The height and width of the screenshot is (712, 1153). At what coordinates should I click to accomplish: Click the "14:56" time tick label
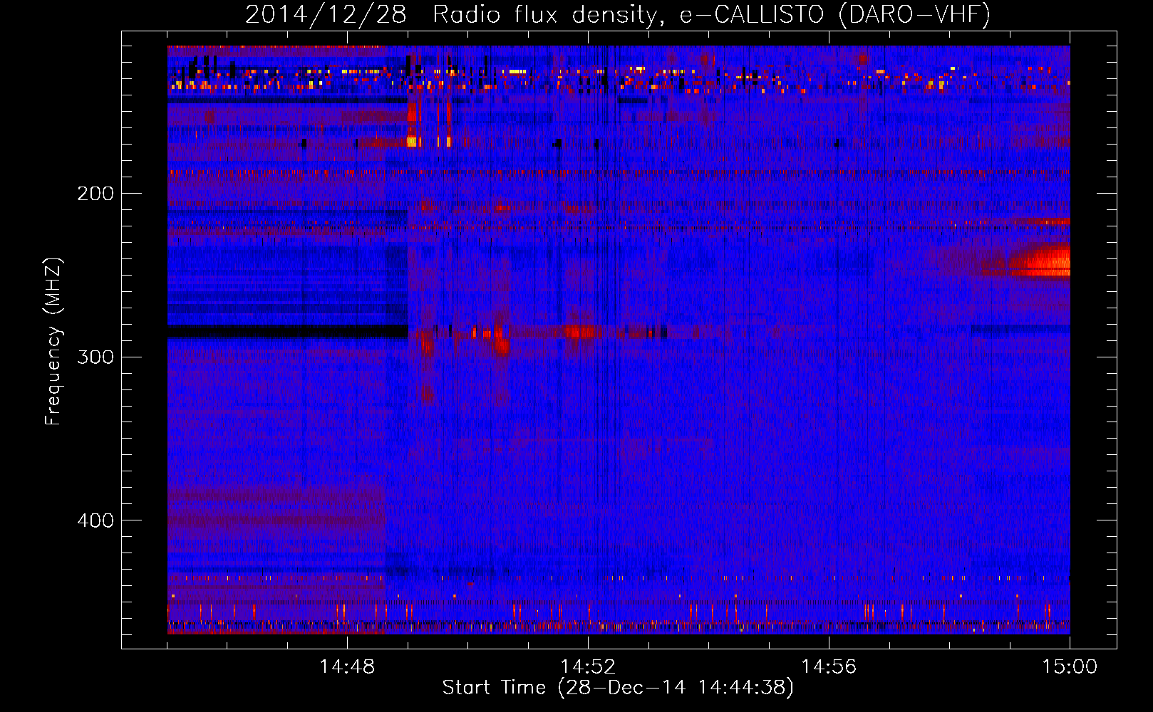click(x=829, y=666)
